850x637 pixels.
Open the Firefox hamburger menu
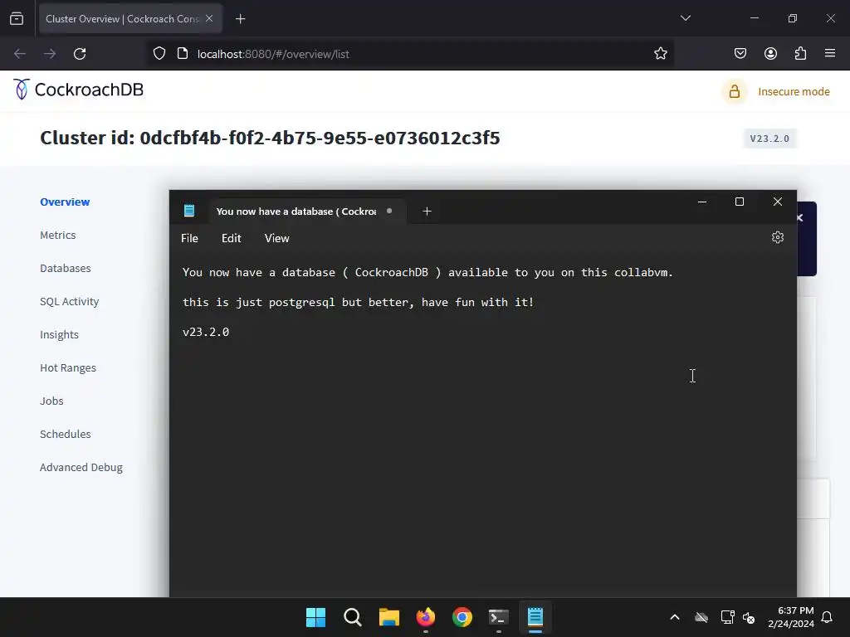(830, 54)
